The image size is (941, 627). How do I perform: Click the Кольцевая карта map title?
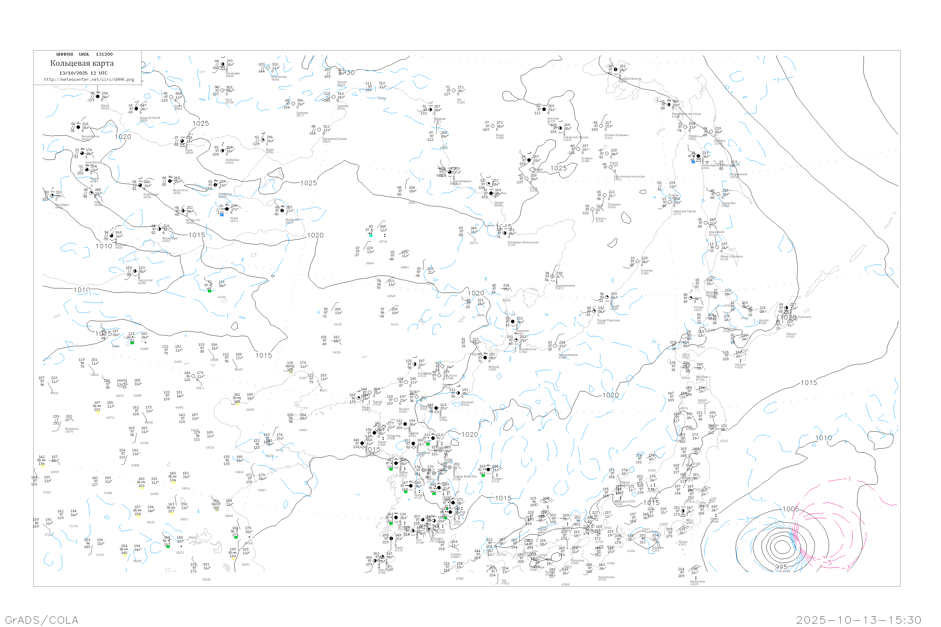coord(82,63)
